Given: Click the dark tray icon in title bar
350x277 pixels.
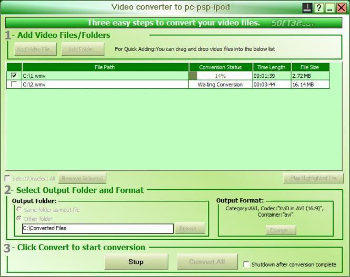Looking at the screenshot, I should (308, 8).
